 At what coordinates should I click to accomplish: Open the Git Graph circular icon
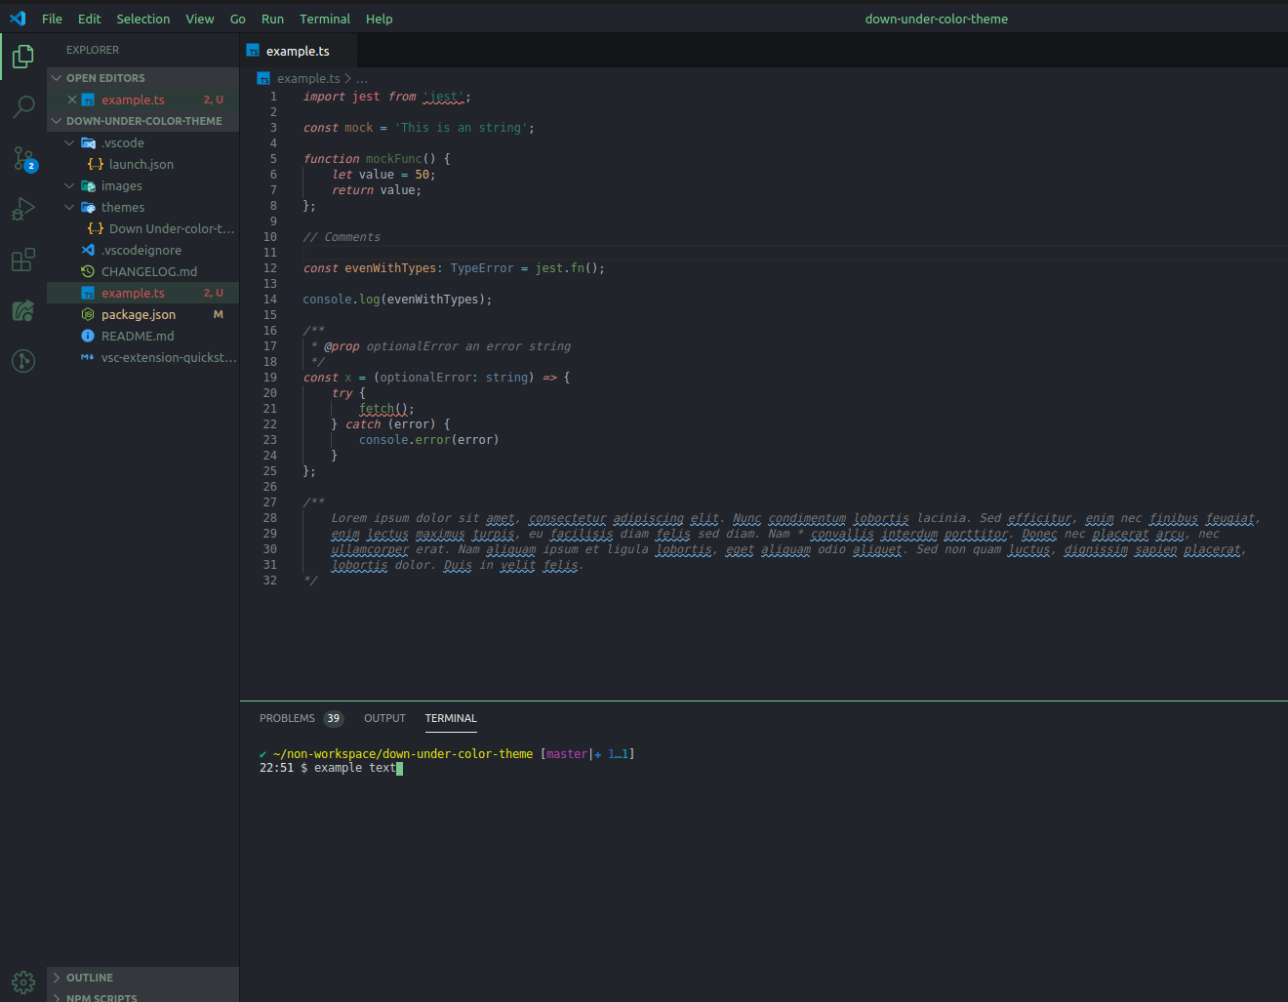(x=23, y=361)
